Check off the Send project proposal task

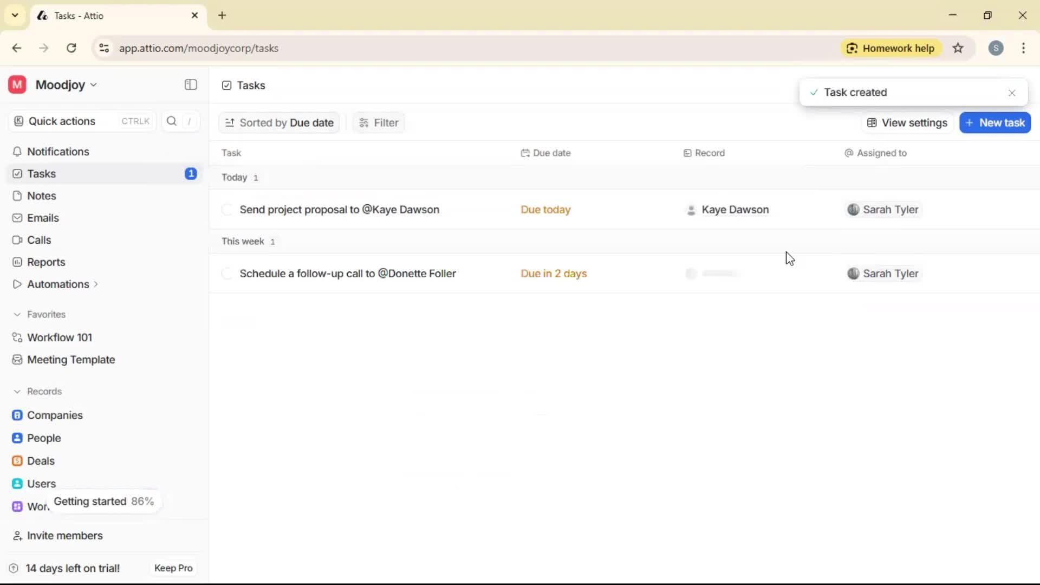pos(227,210)
